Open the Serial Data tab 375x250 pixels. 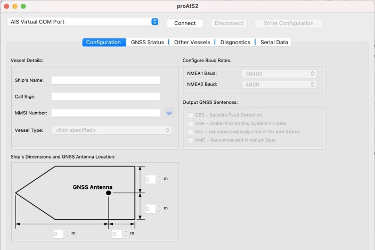274,42
